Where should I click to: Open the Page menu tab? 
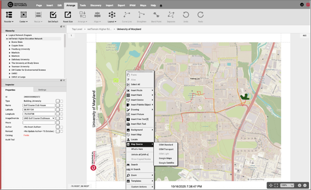coord(39,5)
